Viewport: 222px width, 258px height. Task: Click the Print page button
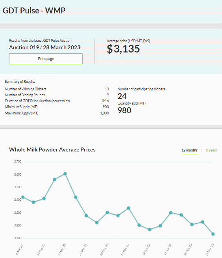click(x=46, y=59)
